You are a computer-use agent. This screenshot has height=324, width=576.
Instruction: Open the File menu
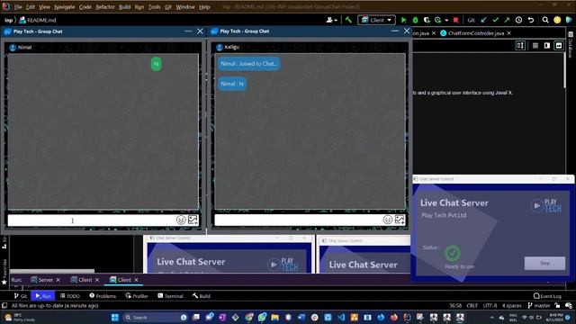(x=18, y=7)
